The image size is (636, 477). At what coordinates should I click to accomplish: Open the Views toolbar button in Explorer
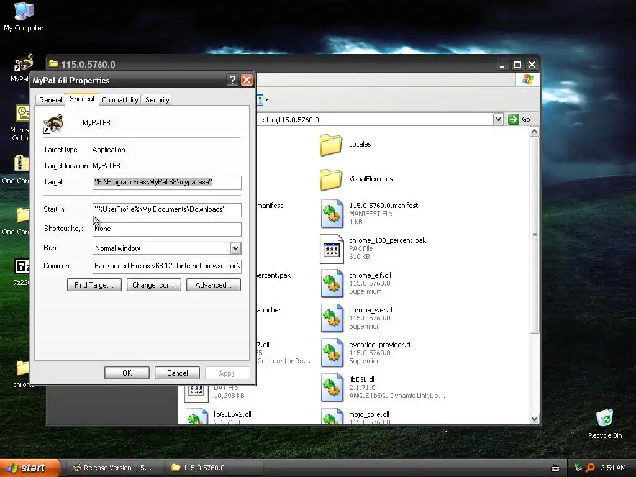(262, 99)
